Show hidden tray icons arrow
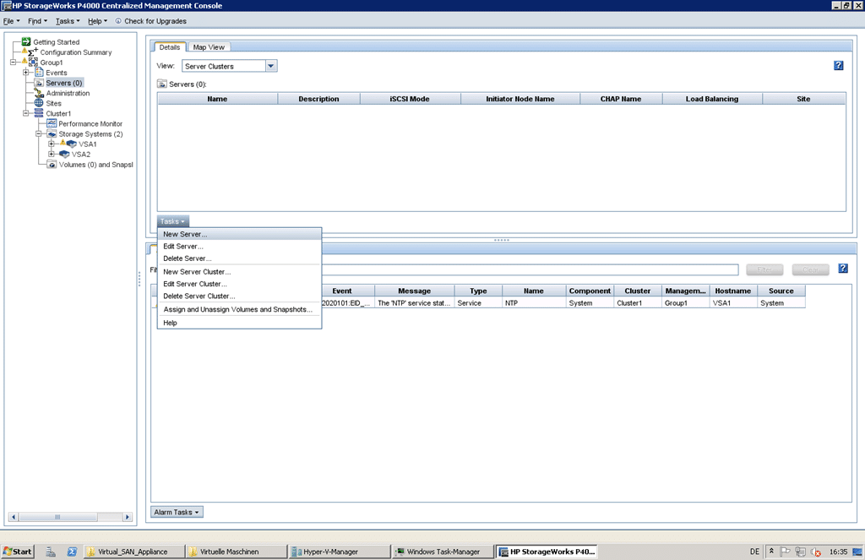This screenshot has width=865, height=560. pos(771,551)
